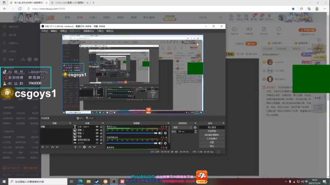The width and height of the screenshot is (330, 185).
Task: Open source properties gear below sources list
Action: tap(85, 147)
